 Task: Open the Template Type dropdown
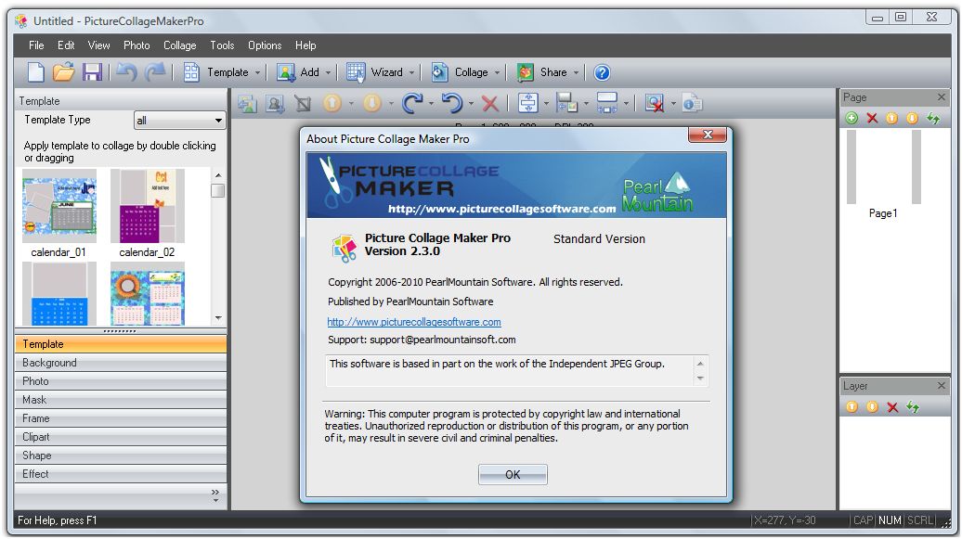point(219,120)
